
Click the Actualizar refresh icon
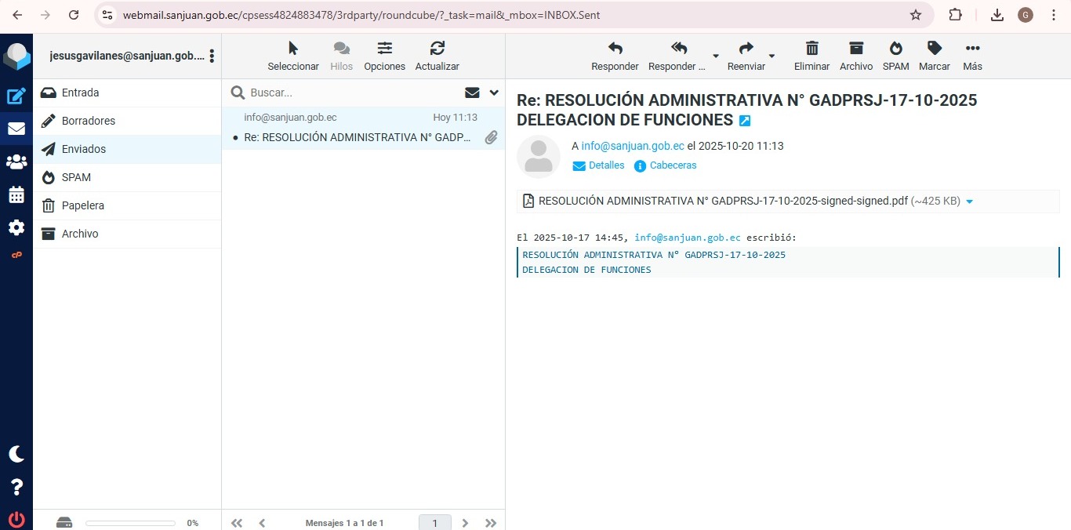pyautogui.click(x=437, y=55)
